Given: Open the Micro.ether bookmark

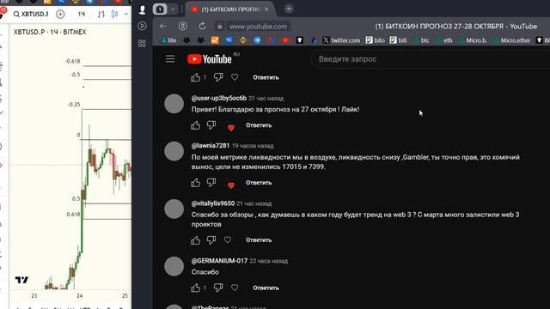Looking at the screenshot, I should pos(512,40).
